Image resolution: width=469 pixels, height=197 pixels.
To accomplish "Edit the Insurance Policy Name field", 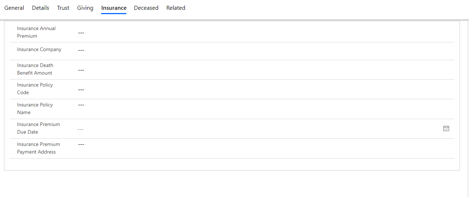I will 265,109.
